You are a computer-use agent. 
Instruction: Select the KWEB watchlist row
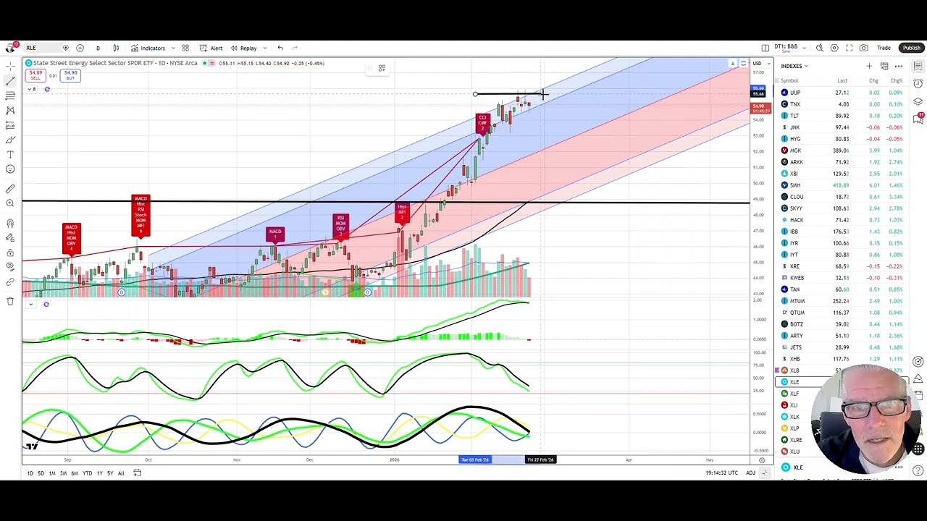(842, 278)
